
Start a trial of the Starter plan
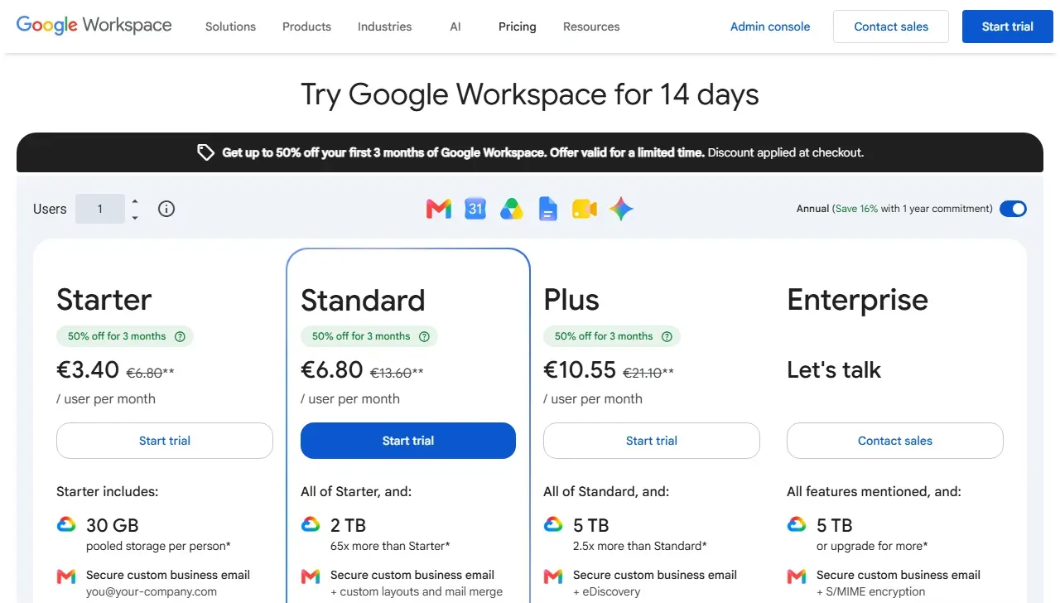coord(165,441)
